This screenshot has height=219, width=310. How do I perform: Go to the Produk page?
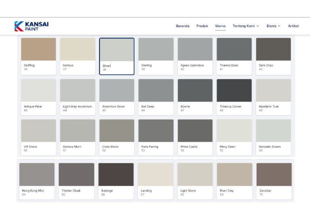pyautogui.click(x=202, y=26)
